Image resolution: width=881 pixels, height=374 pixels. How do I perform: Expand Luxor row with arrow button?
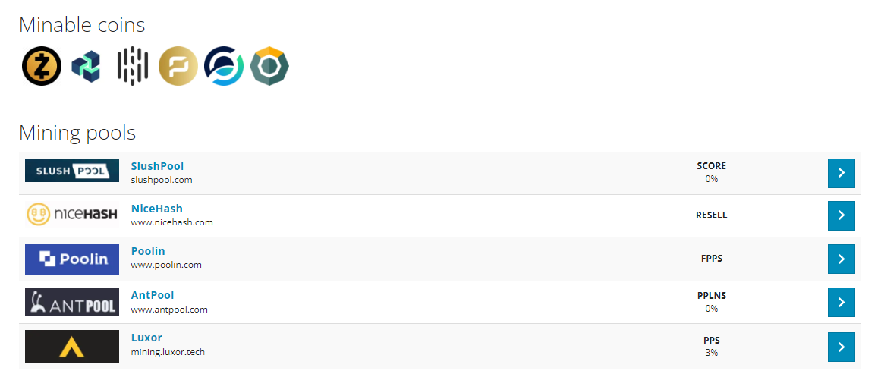pos(841,347)
